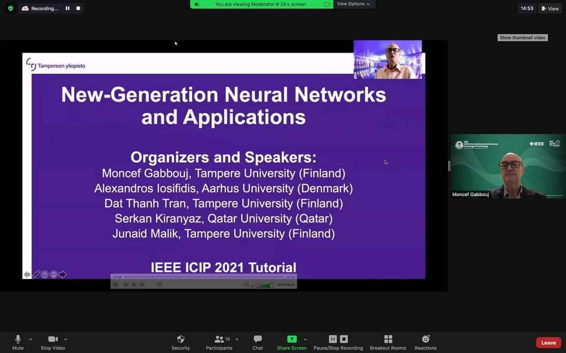Mute the microphone
This screenshot has width=566, height=353.
18,342
